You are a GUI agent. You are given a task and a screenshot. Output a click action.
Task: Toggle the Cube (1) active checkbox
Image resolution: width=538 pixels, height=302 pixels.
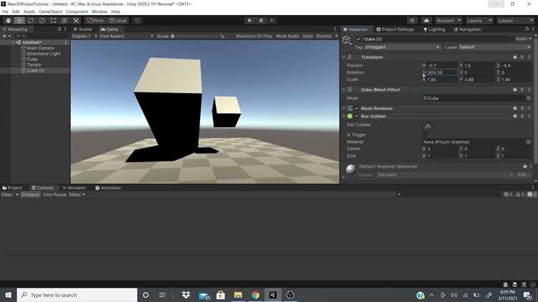pyautogui.click(x=359, y=39)
